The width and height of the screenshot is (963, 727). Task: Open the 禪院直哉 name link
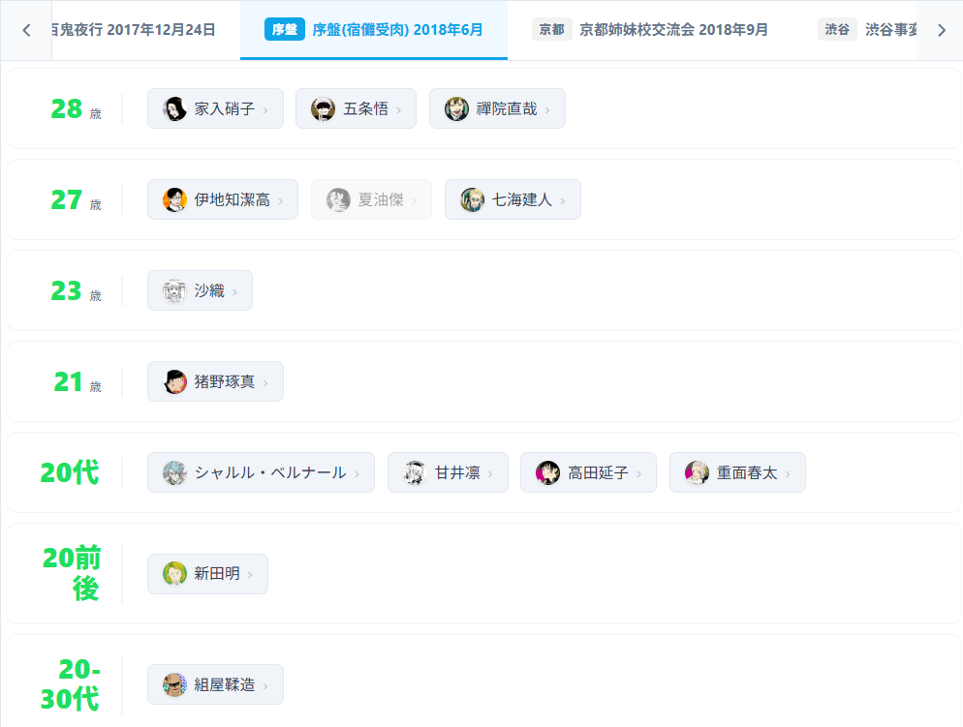507,108
